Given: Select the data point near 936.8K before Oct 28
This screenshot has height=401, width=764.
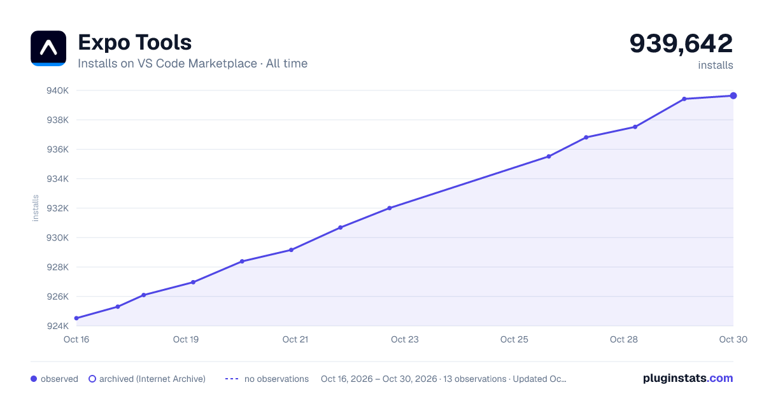Looking at the screenshot, I should (586, 137).
